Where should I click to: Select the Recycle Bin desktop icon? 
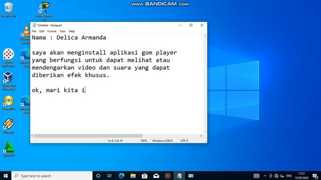pyautogui.click(x=9, y=9)
